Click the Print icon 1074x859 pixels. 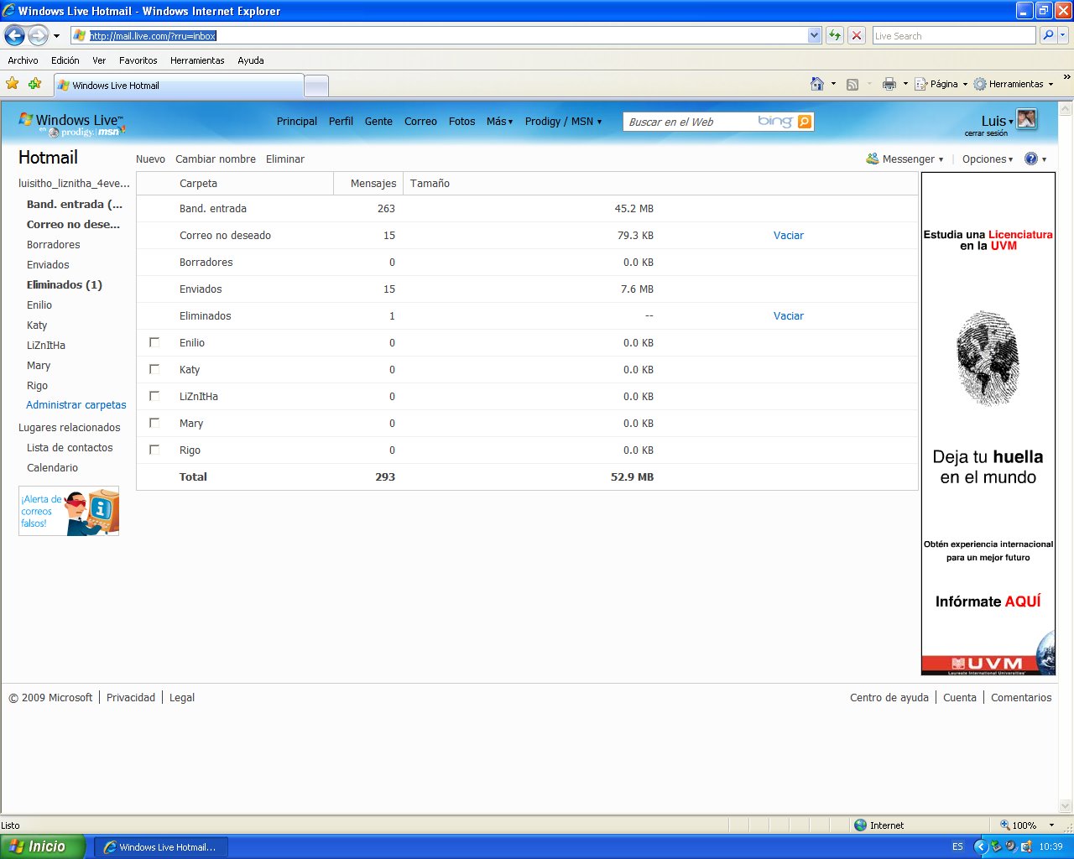click(x=889, y=84)
